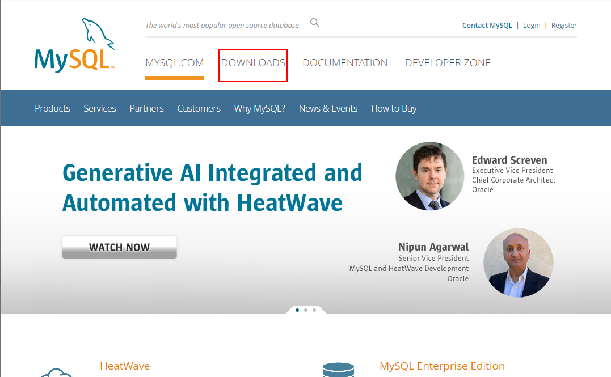This screenshot has width=611, height=377.
Task: Go to the DOWNLOADS tab
Action: 253,63
